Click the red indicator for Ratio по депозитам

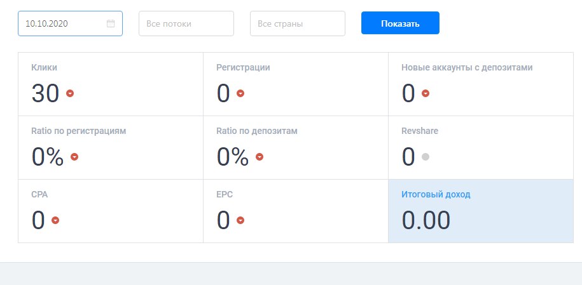(260, 157)
